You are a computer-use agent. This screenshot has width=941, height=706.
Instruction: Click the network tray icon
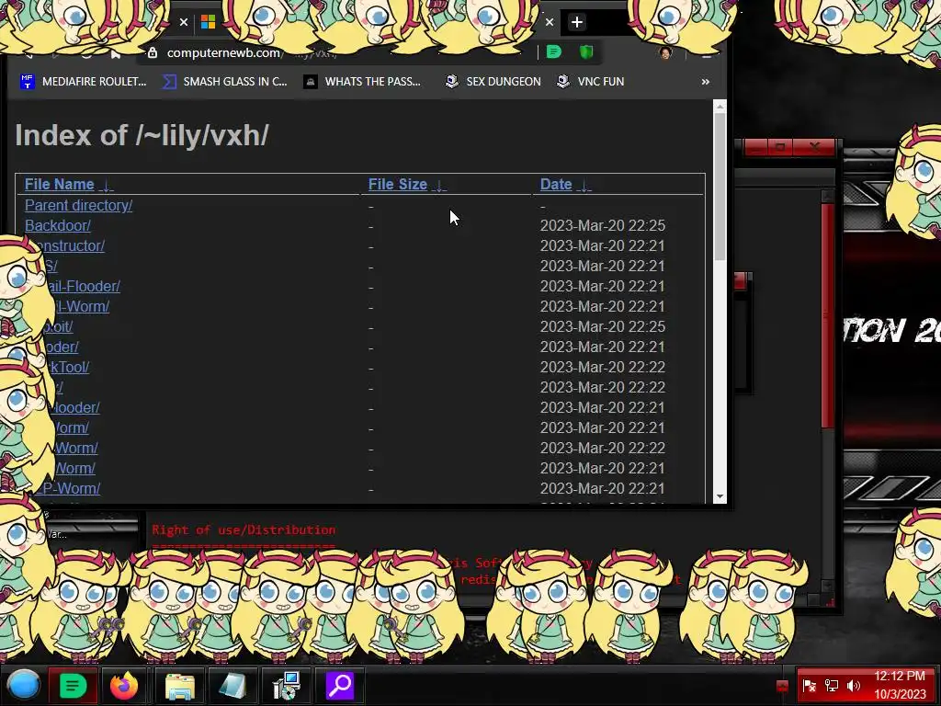point(832,686)
